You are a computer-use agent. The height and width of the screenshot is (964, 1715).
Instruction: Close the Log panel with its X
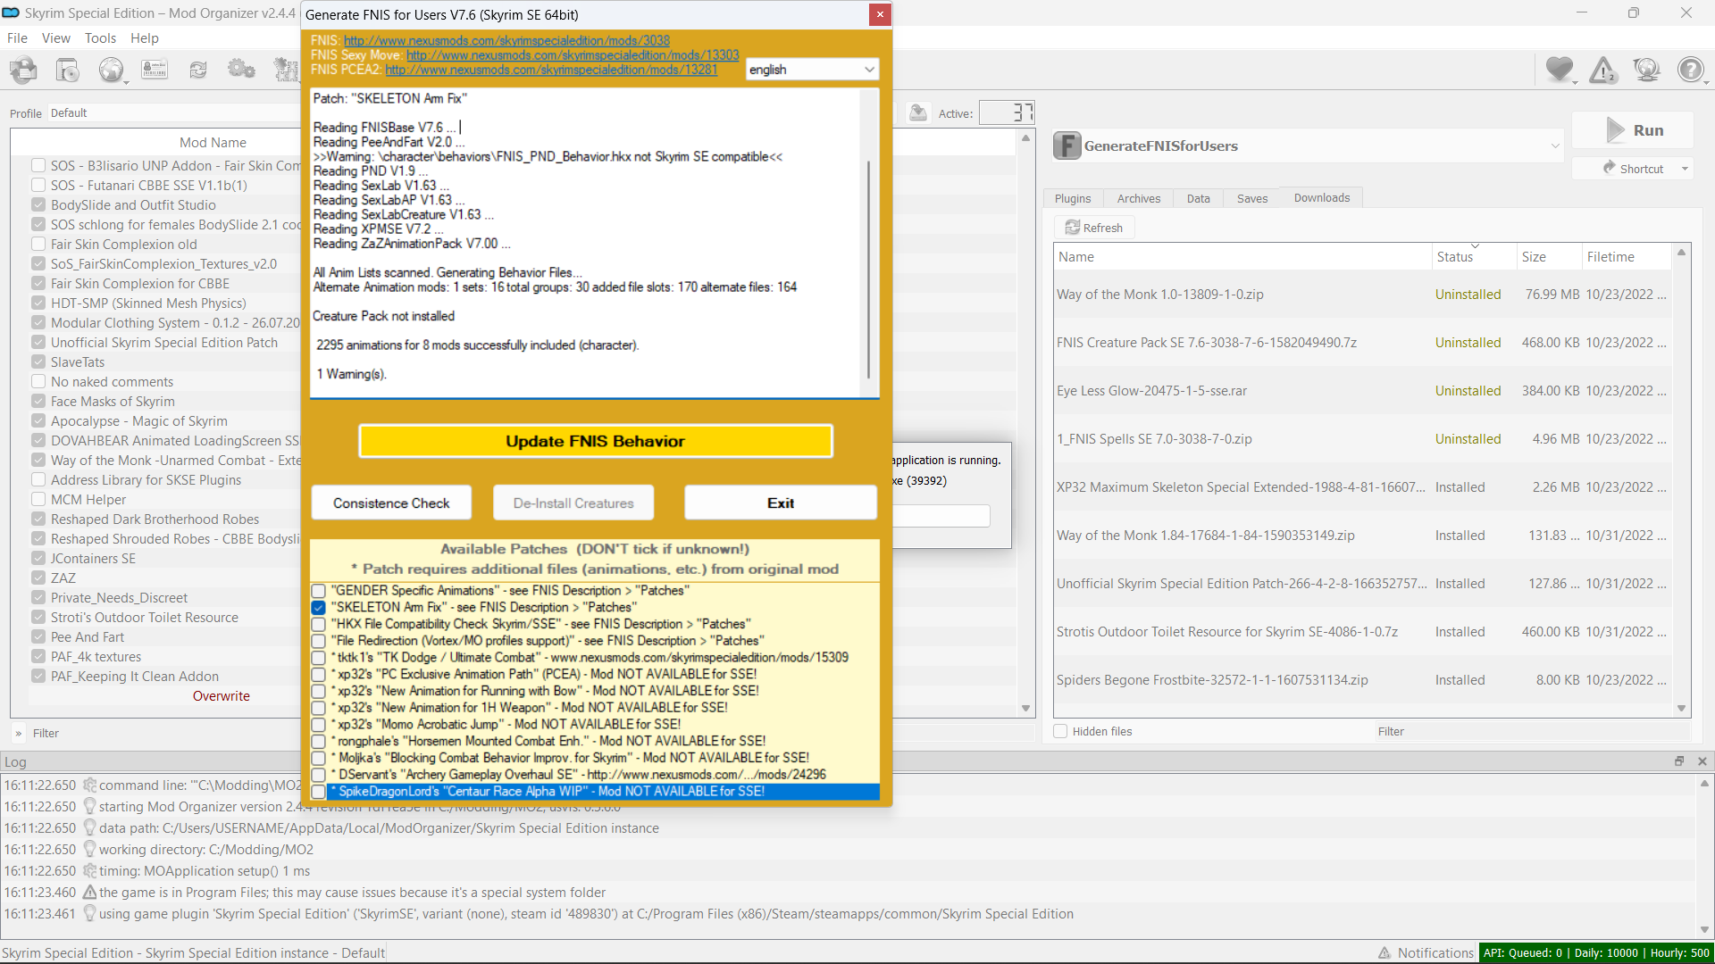coord(1702,761)
